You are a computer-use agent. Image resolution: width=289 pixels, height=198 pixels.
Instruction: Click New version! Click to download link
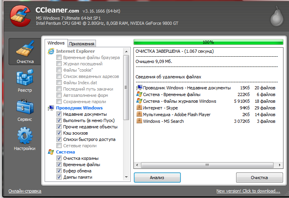[248, 191]
